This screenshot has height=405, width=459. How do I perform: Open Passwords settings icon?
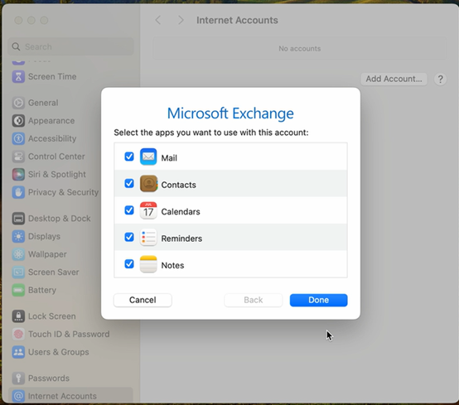click(18, 378)
